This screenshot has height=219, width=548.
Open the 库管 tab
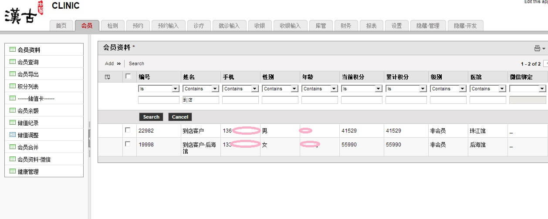pos(321,26)
